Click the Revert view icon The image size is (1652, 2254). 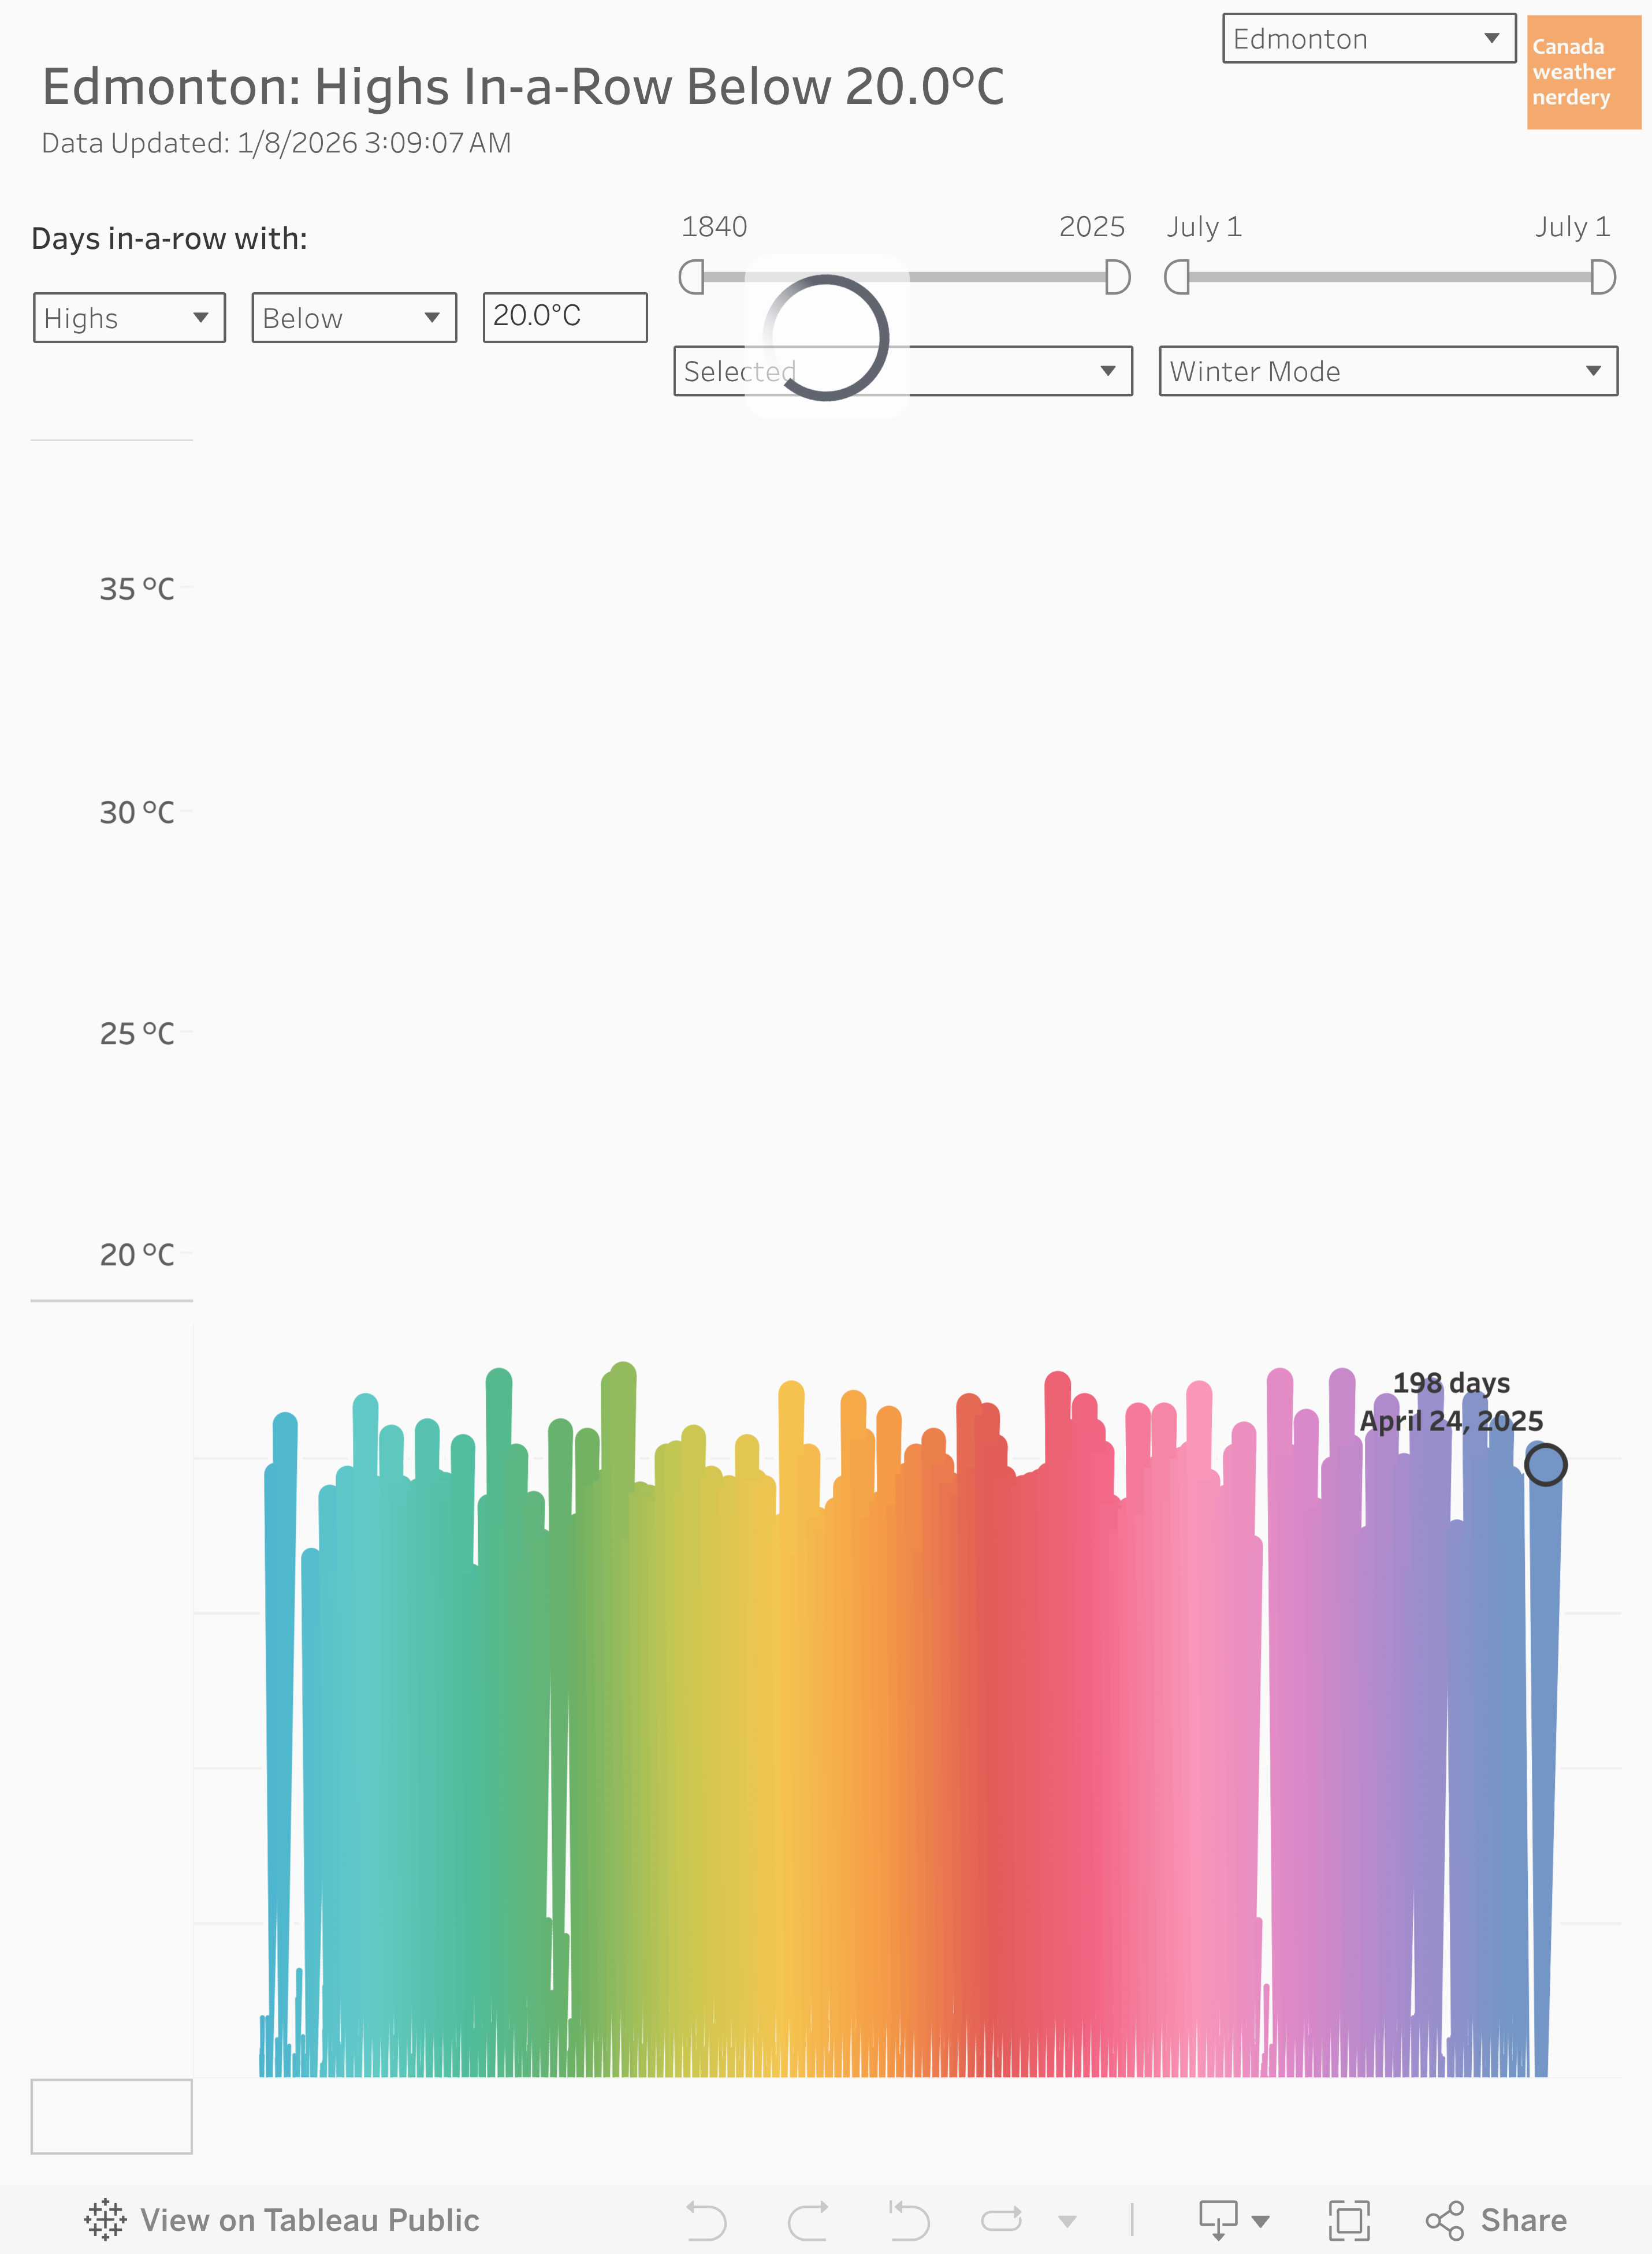click(x=909, y=2221)
